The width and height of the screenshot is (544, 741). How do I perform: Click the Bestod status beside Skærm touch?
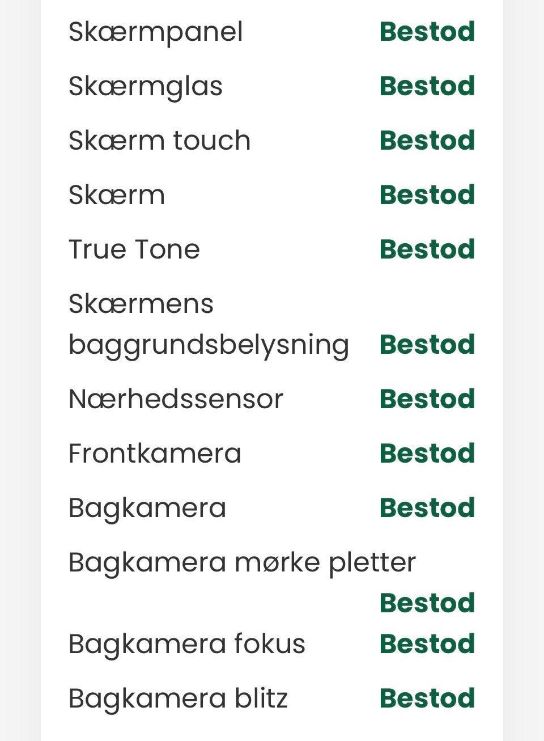427,141
